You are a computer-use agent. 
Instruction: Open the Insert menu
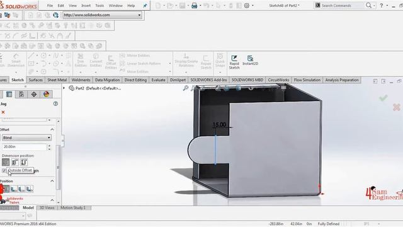[86, 6]
